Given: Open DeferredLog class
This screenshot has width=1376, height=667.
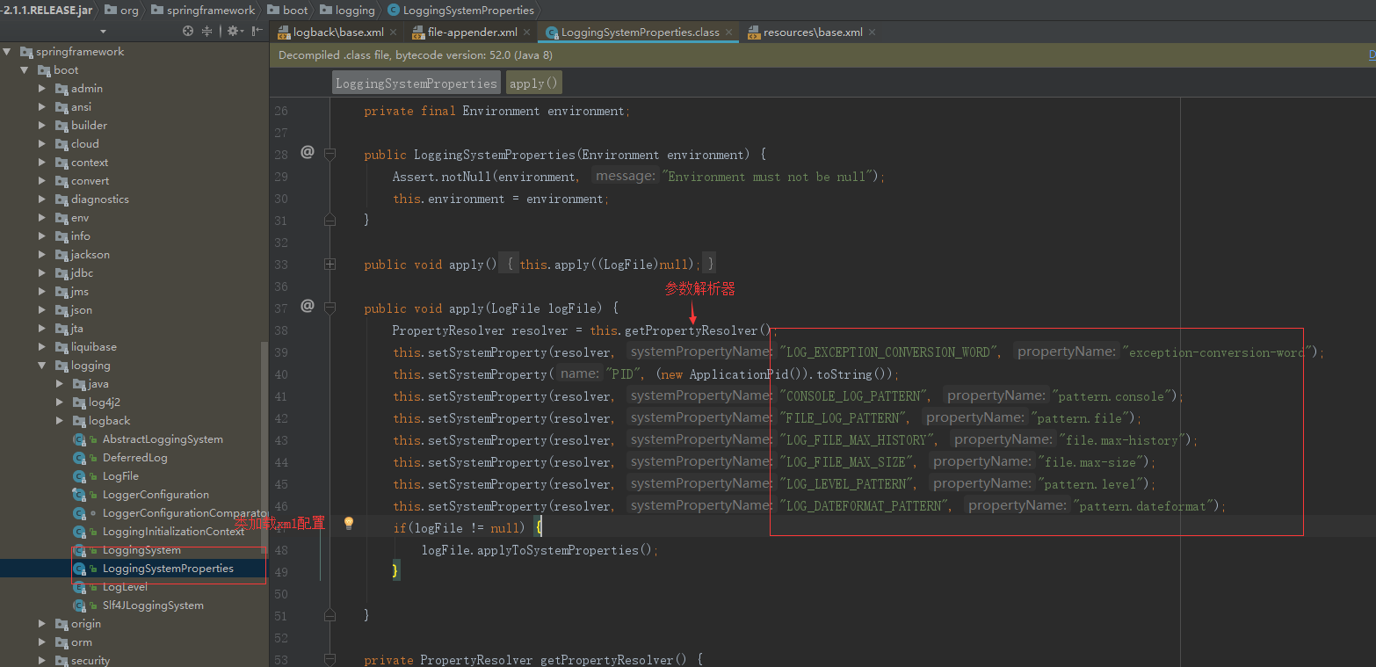Looking at the screenshot, I should tap(134, 458).
